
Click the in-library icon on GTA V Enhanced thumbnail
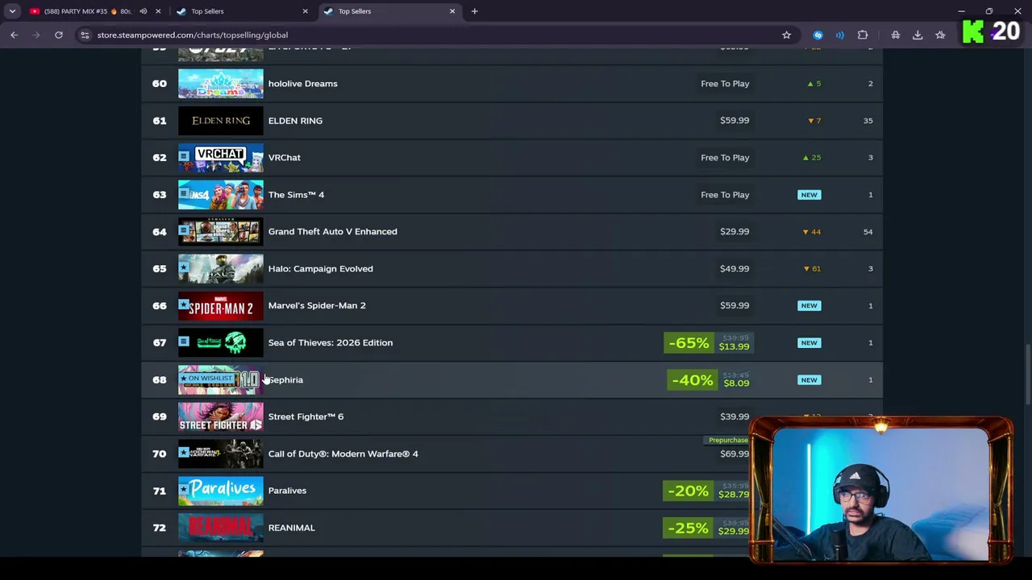tap(184, 231)
